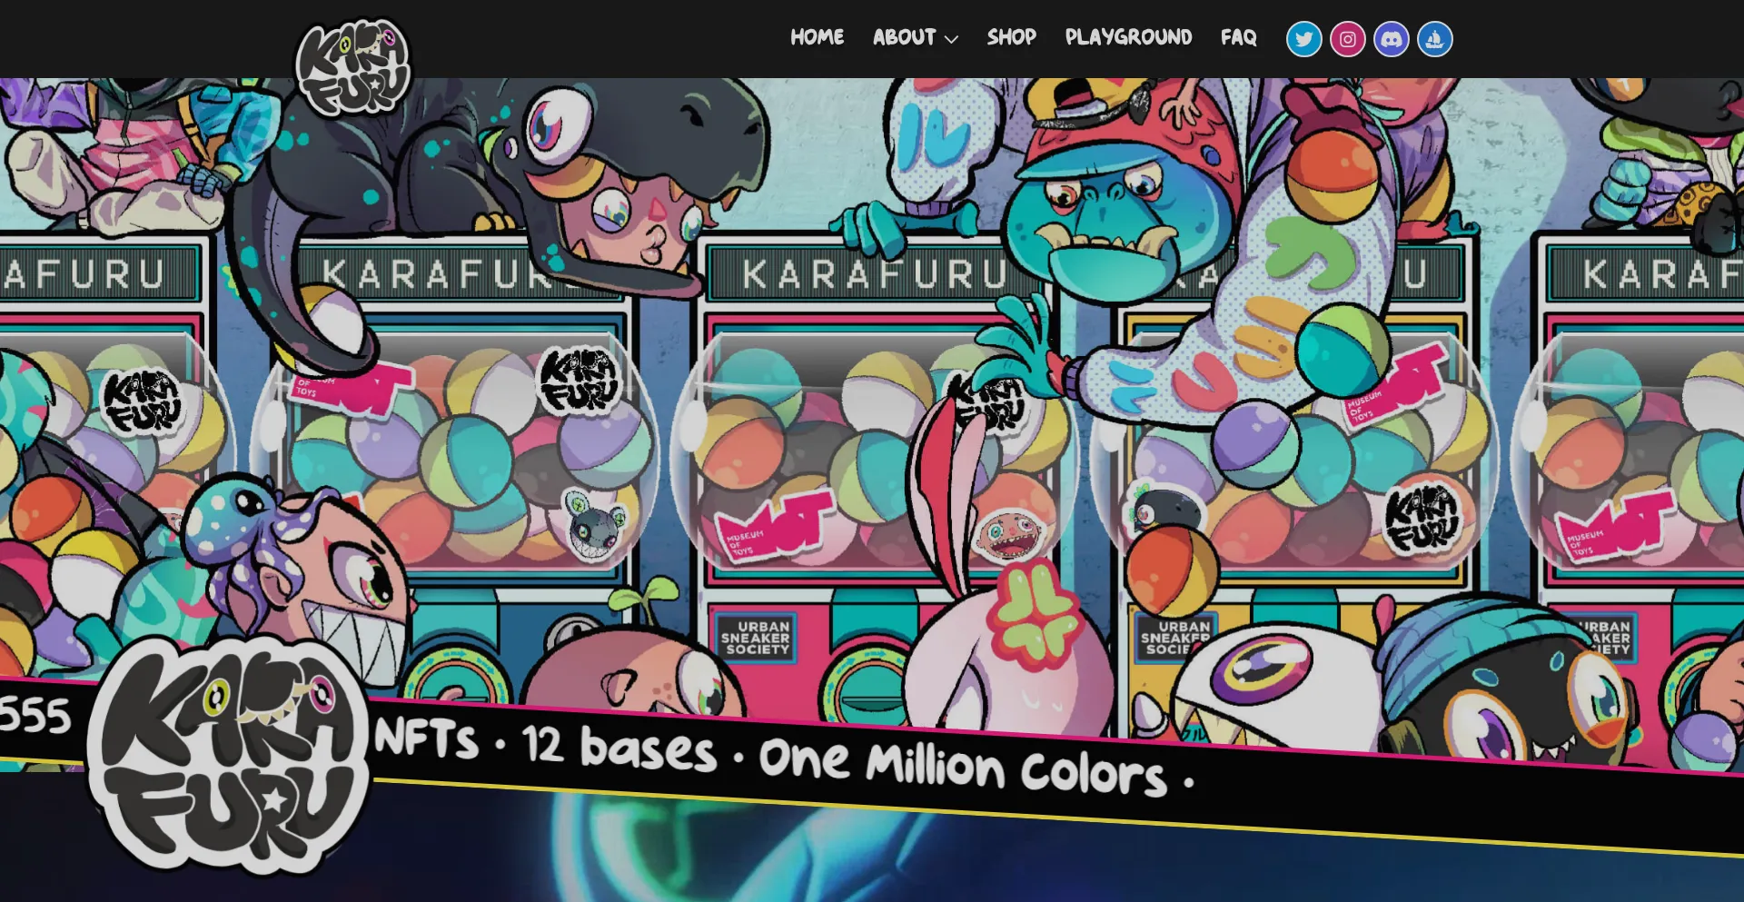The height and width of the screenshot is (902, 1744).
Task: Open the OpenSea sailboat icon
Action: click(x=1435, y=38)
